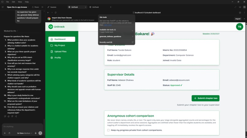Open the Help menu
The width and height of the screenshot is (247, 138).
click(x=27, y=2)
